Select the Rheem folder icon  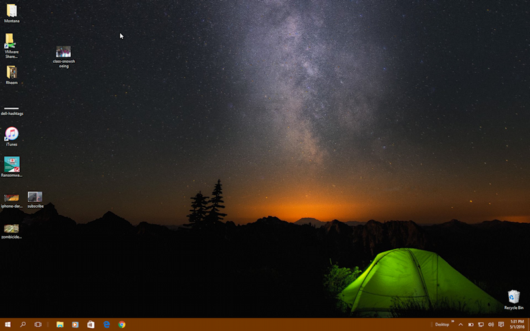click(12, 72)
